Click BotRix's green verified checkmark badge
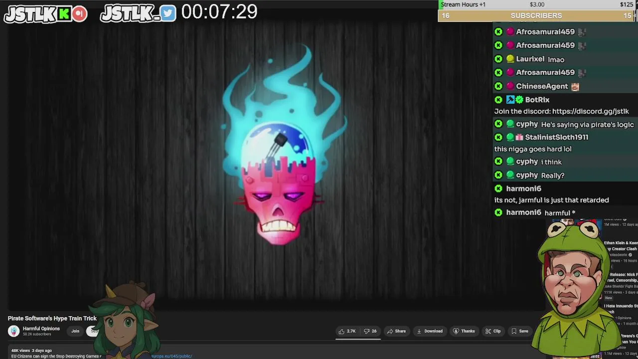Screen dimensions: 638x359 (x=519, y=100)
